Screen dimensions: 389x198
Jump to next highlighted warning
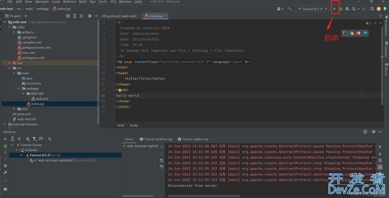pos(380,23)
